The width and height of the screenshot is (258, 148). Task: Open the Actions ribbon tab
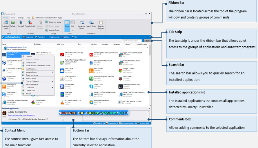click(5, 18)
